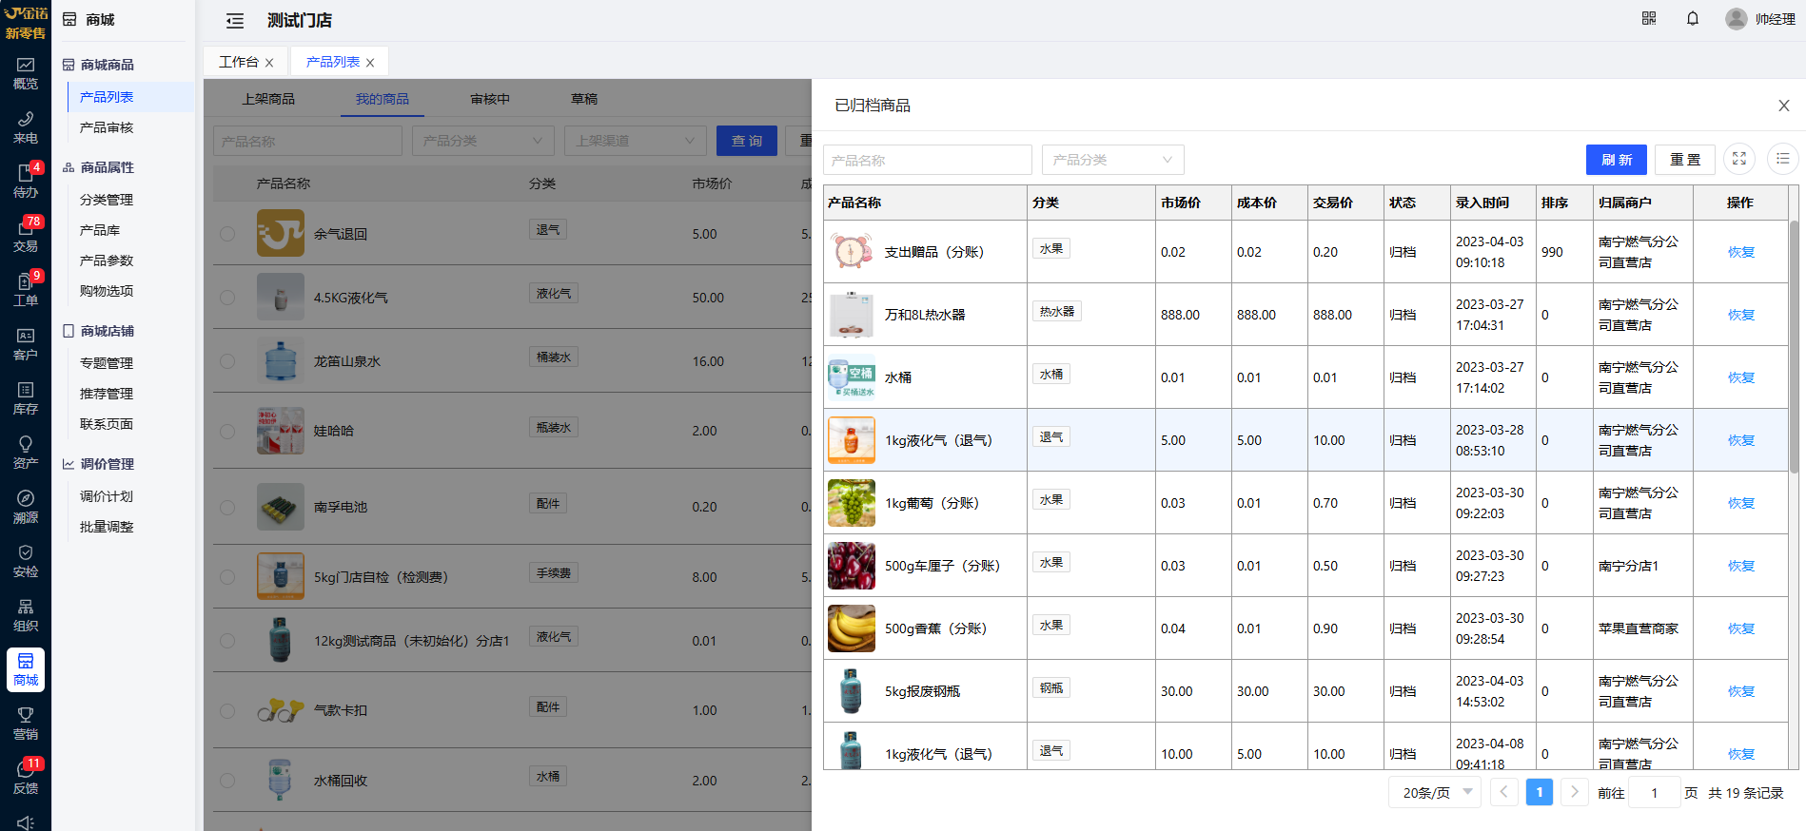Open the QR code grid icon
The height and width of the screenshot is (831, 1806).
pos(1649,19)
